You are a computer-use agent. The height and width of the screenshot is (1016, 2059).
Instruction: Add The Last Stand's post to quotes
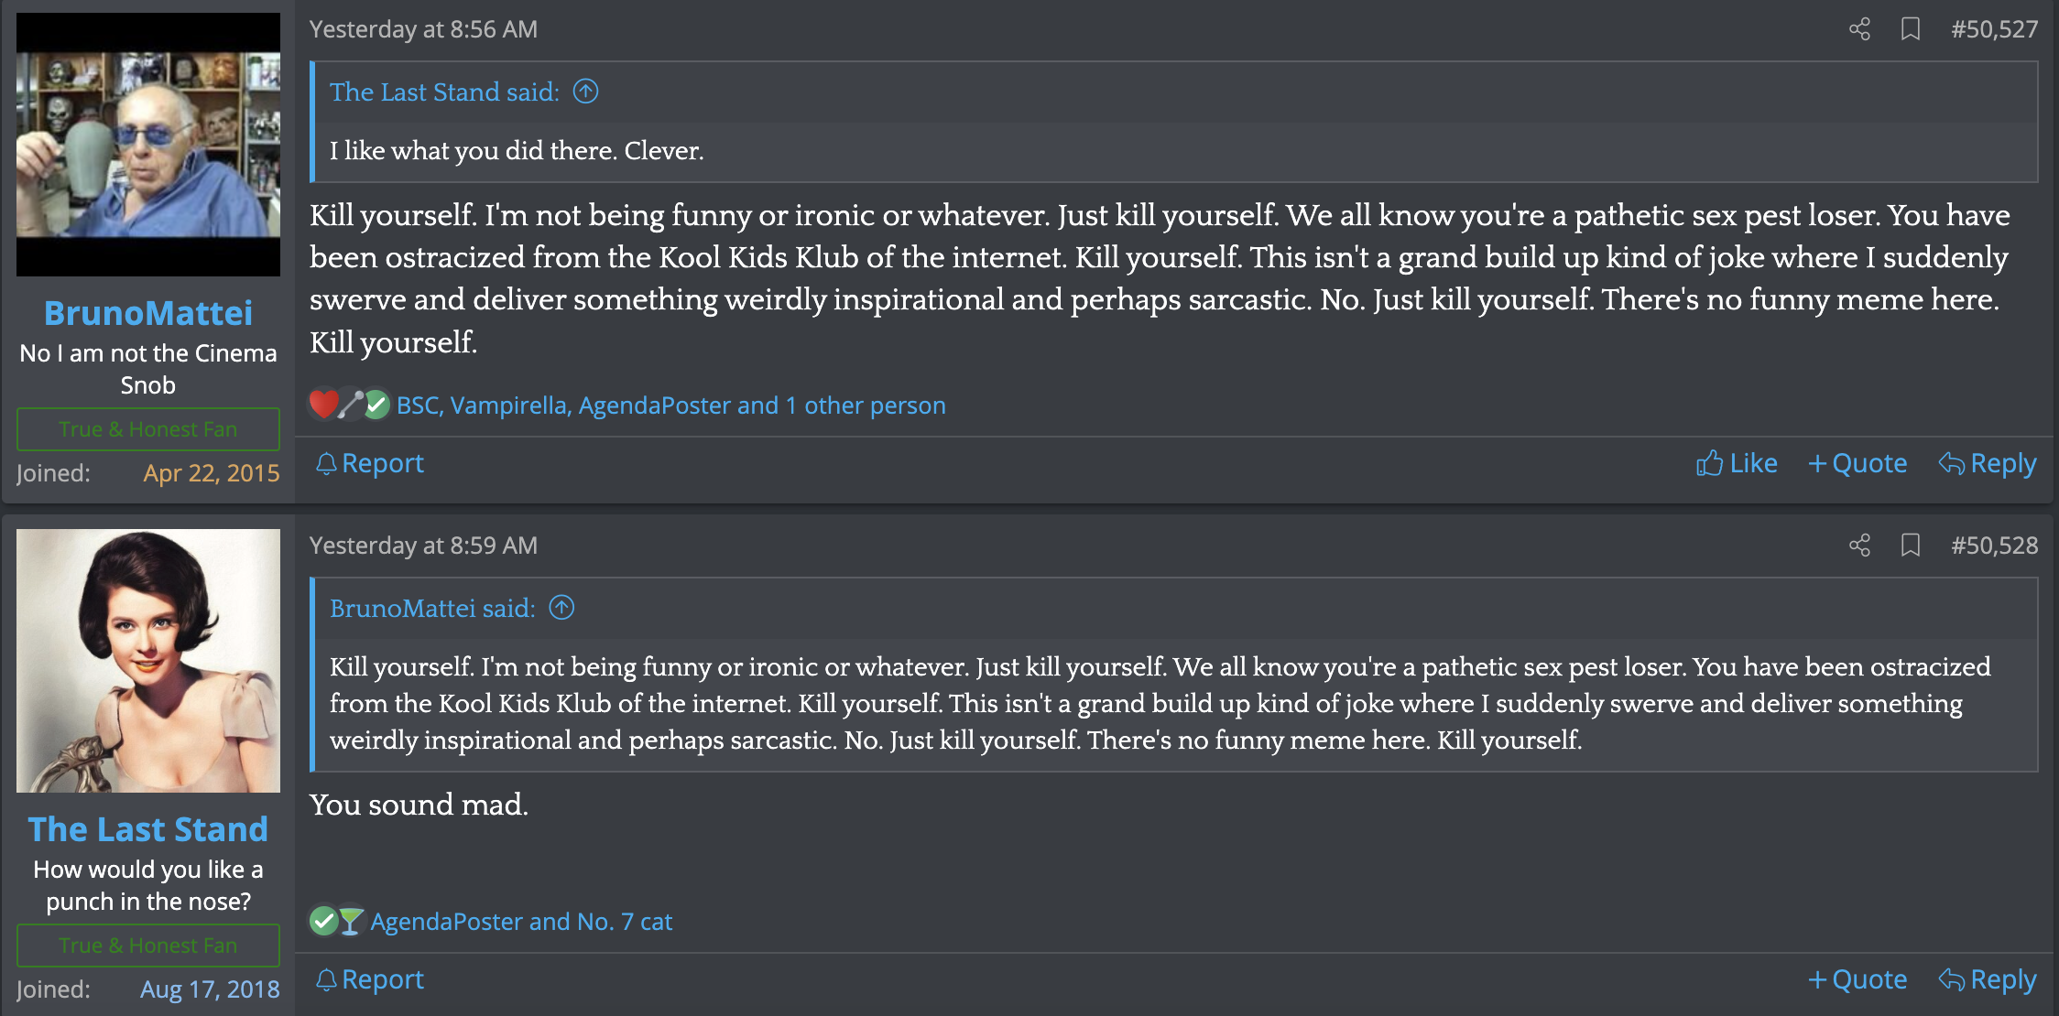pos(1857,979)
